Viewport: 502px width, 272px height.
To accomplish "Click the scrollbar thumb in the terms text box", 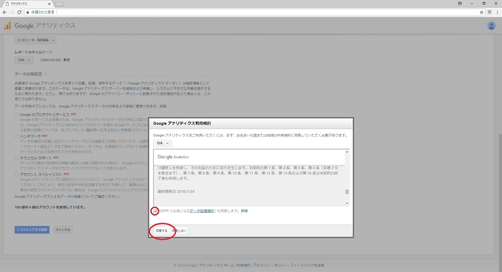I will point(347,192).
